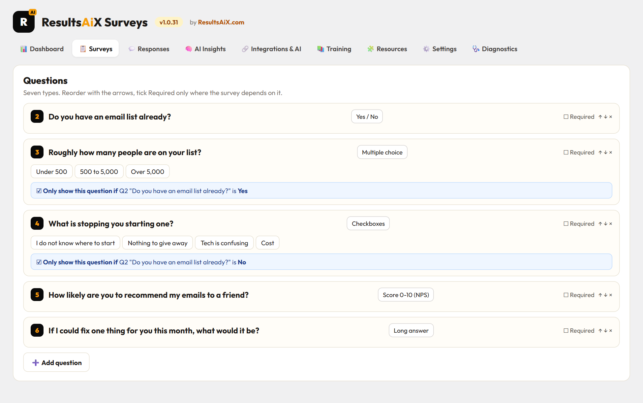This screenshot has width=643, height=403.
Task: Open the Long answer type dropdown
Action: 411,330
